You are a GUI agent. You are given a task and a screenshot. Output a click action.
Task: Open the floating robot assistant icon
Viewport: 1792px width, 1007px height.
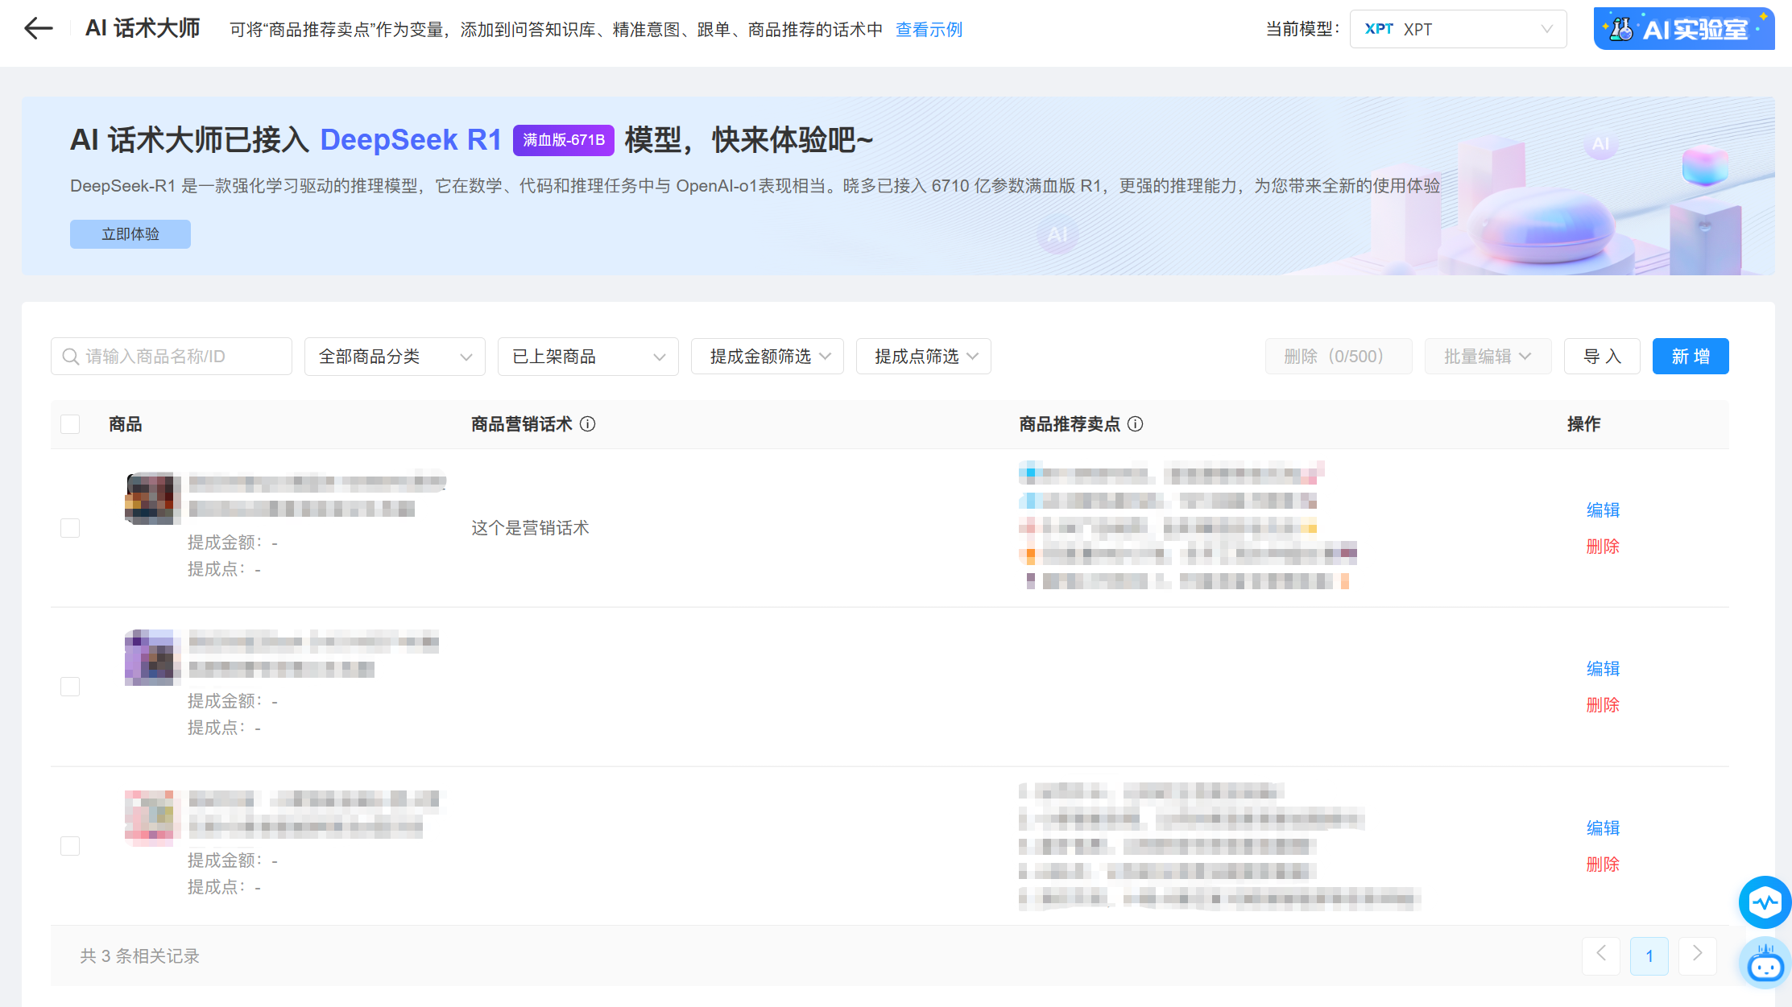[1765, 964]
